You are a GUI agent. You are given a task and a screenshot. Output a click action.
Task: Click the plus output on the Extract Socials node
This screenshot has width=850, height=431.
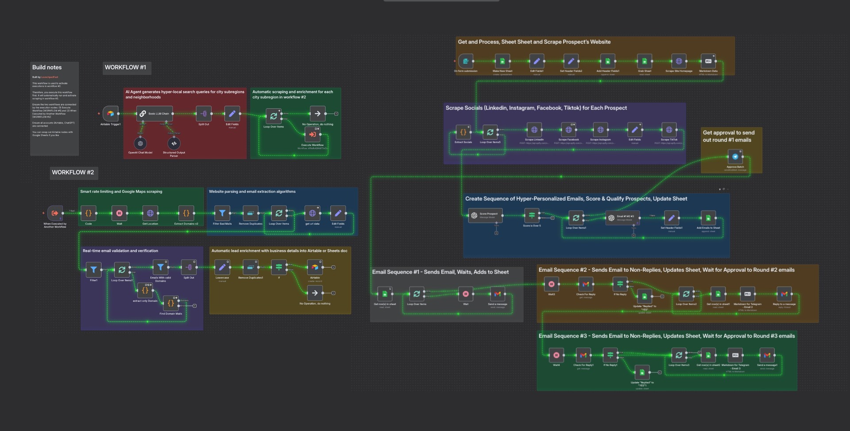coord(468,127)
